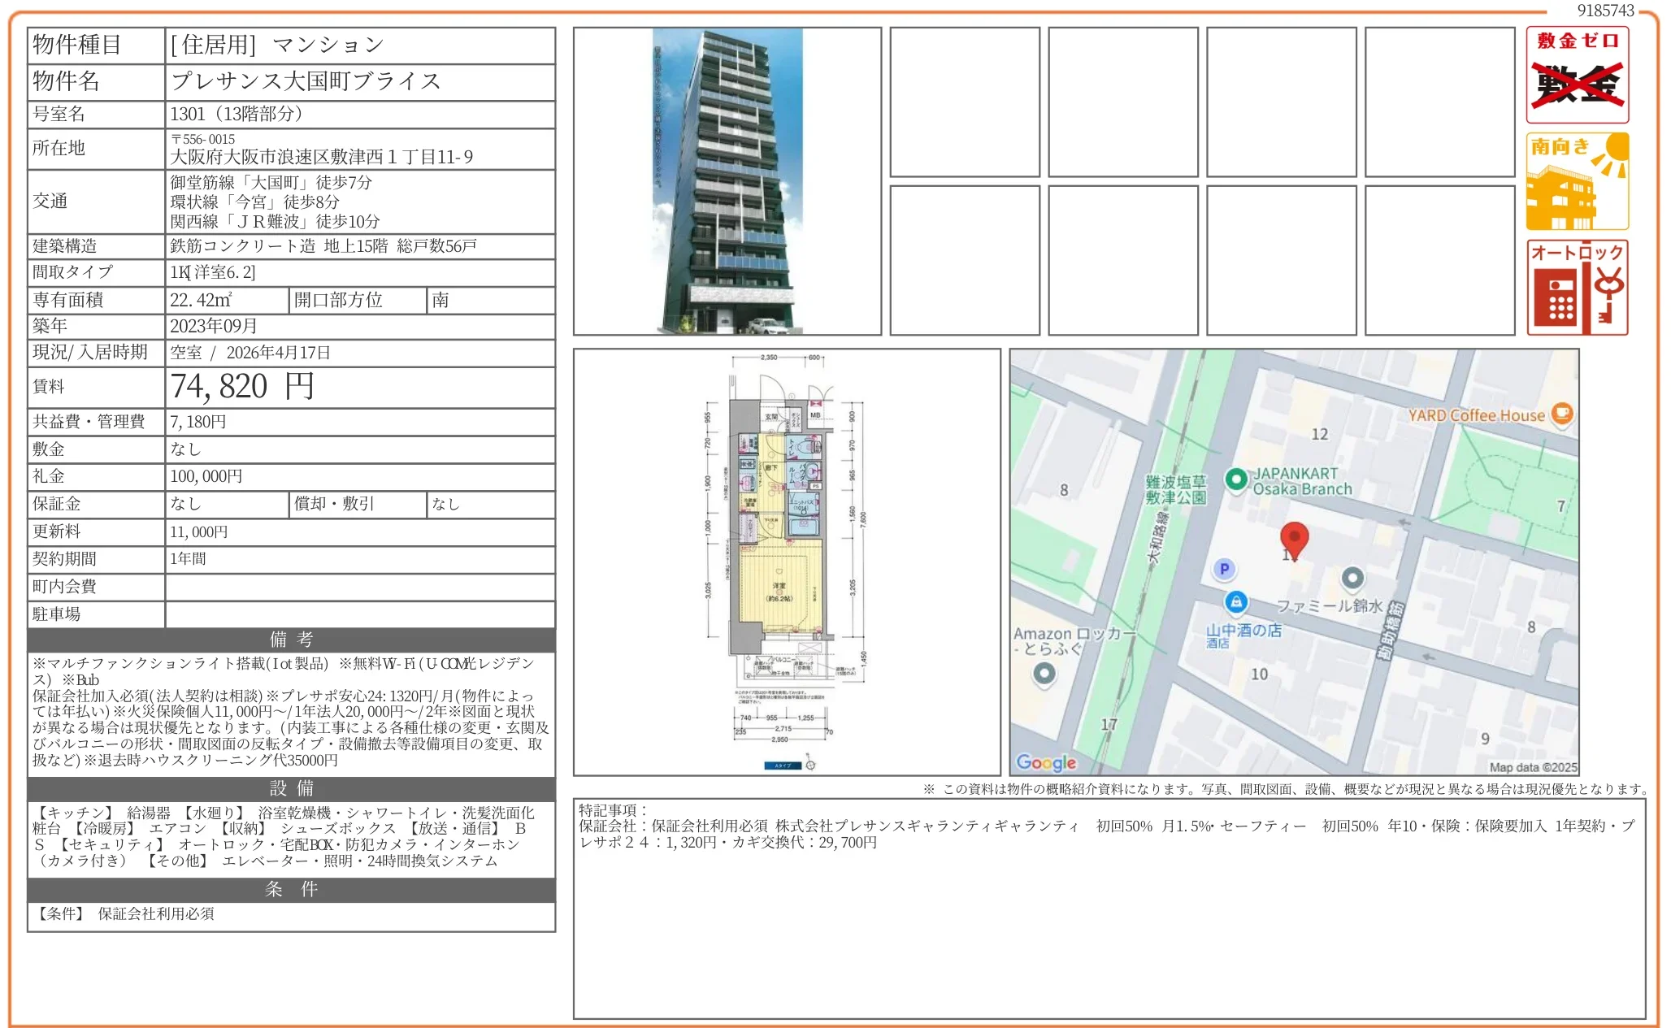Viewport: 1671px width, 1028px height.
Task: Click the 備考 section header bar
Action: 290,641
